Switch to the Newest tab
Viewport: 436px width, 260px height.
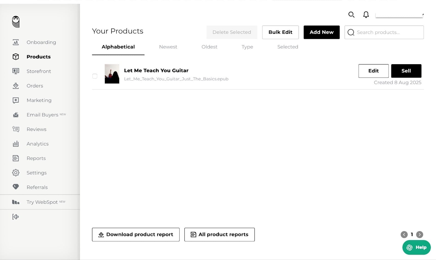(x=168, y=47)
